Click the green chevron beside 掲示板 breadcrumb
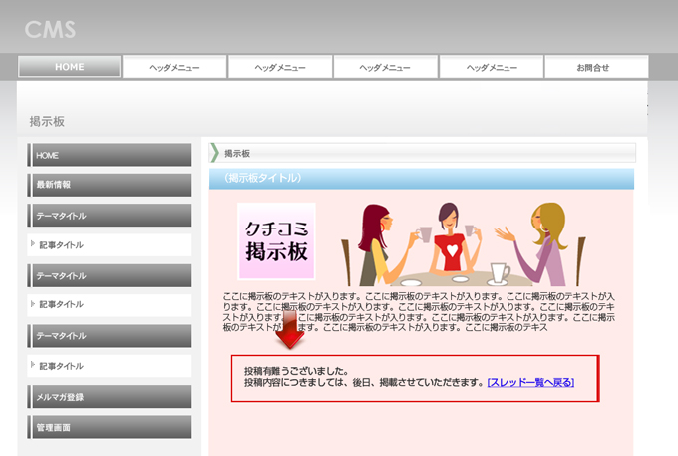The width and height of the screenshot is (678, 456). click(x=214, y=153)
